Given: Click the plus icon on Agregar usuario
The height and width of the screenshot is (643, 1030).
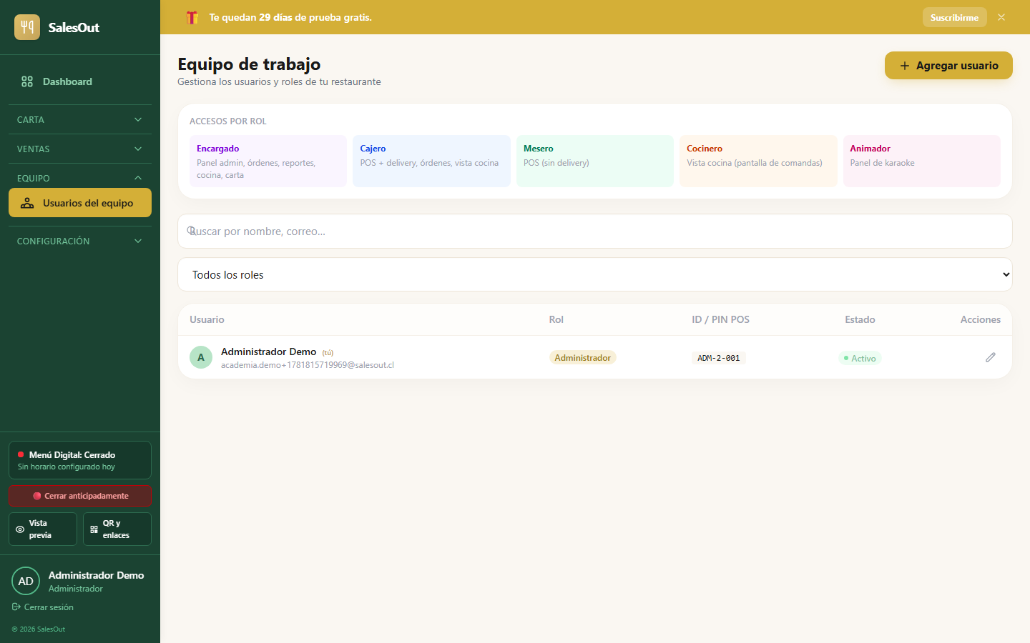Looking at the screenshot, I should pos(905,66).
